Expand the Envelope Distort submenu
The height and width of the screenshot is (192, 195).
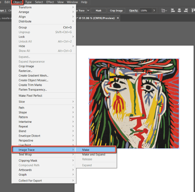[x=44, y=136]
